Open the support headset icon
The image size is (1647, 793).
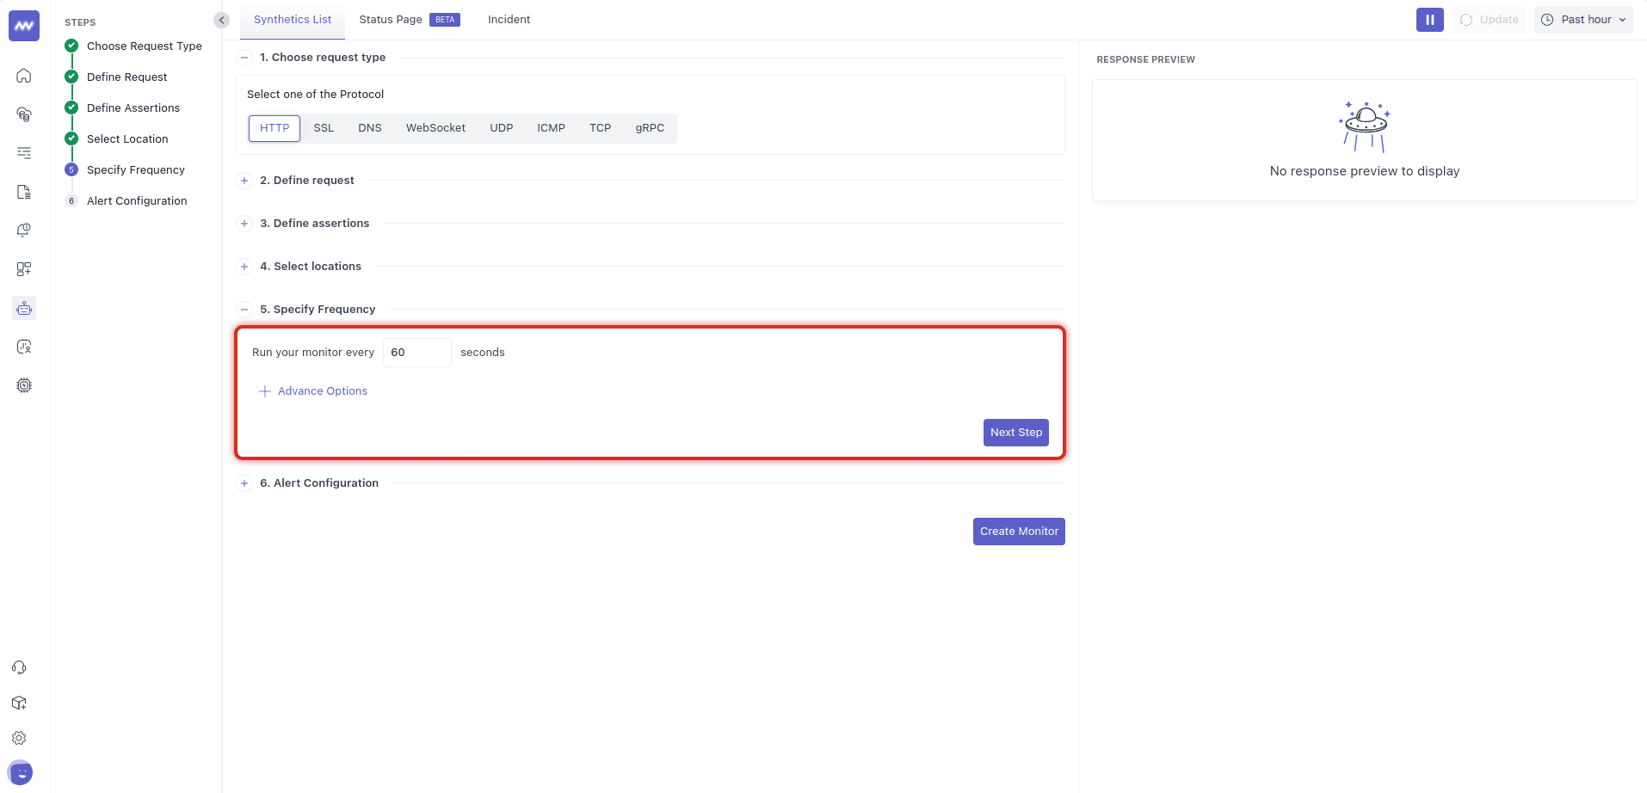(x=19, y=667)
